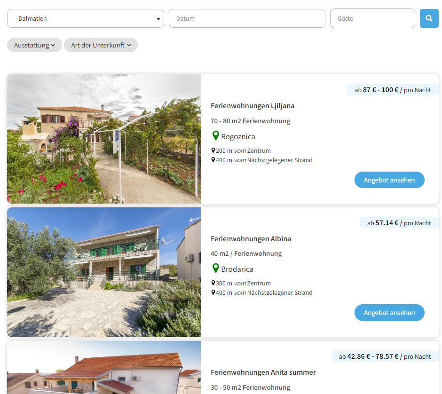
Task: Click Angebot ansehen for Ferienwohnungen Ljiljana
Action: click(x=389, y=180)
